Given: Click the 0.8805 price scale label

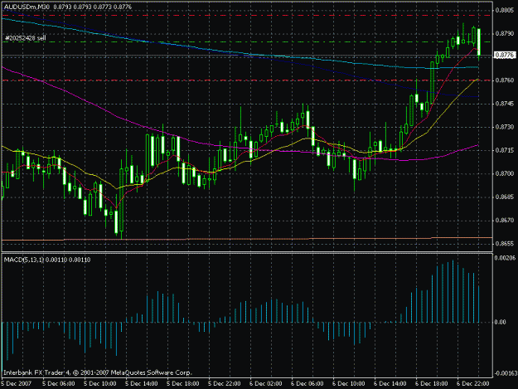Looking at the screenshot, I should pyautogui.click(x=504, y=11).
